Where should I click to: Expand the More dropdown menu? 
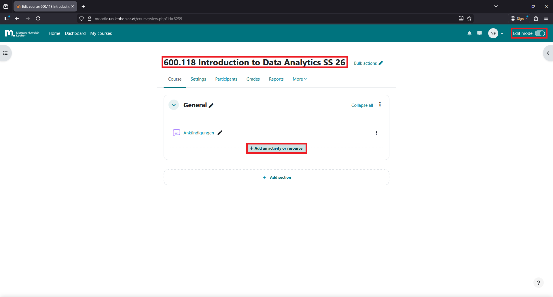pos(300,79)
